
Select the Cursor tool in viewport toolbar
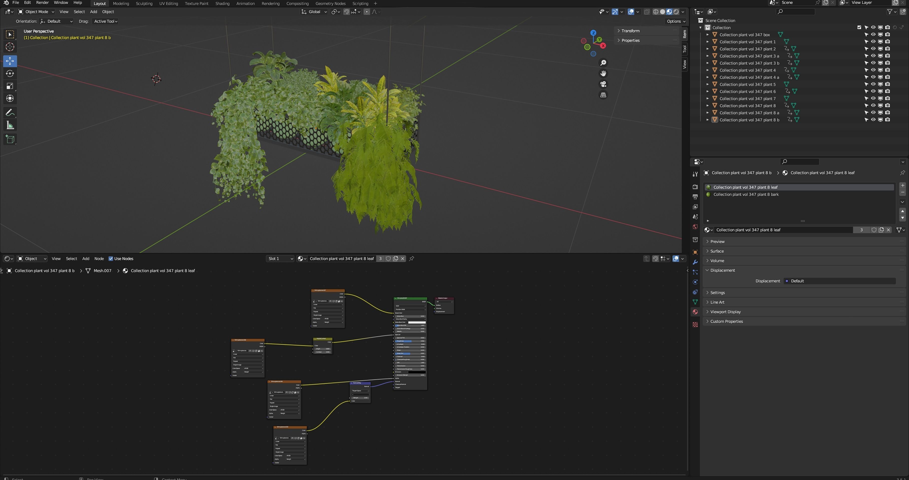coord(10,47)
